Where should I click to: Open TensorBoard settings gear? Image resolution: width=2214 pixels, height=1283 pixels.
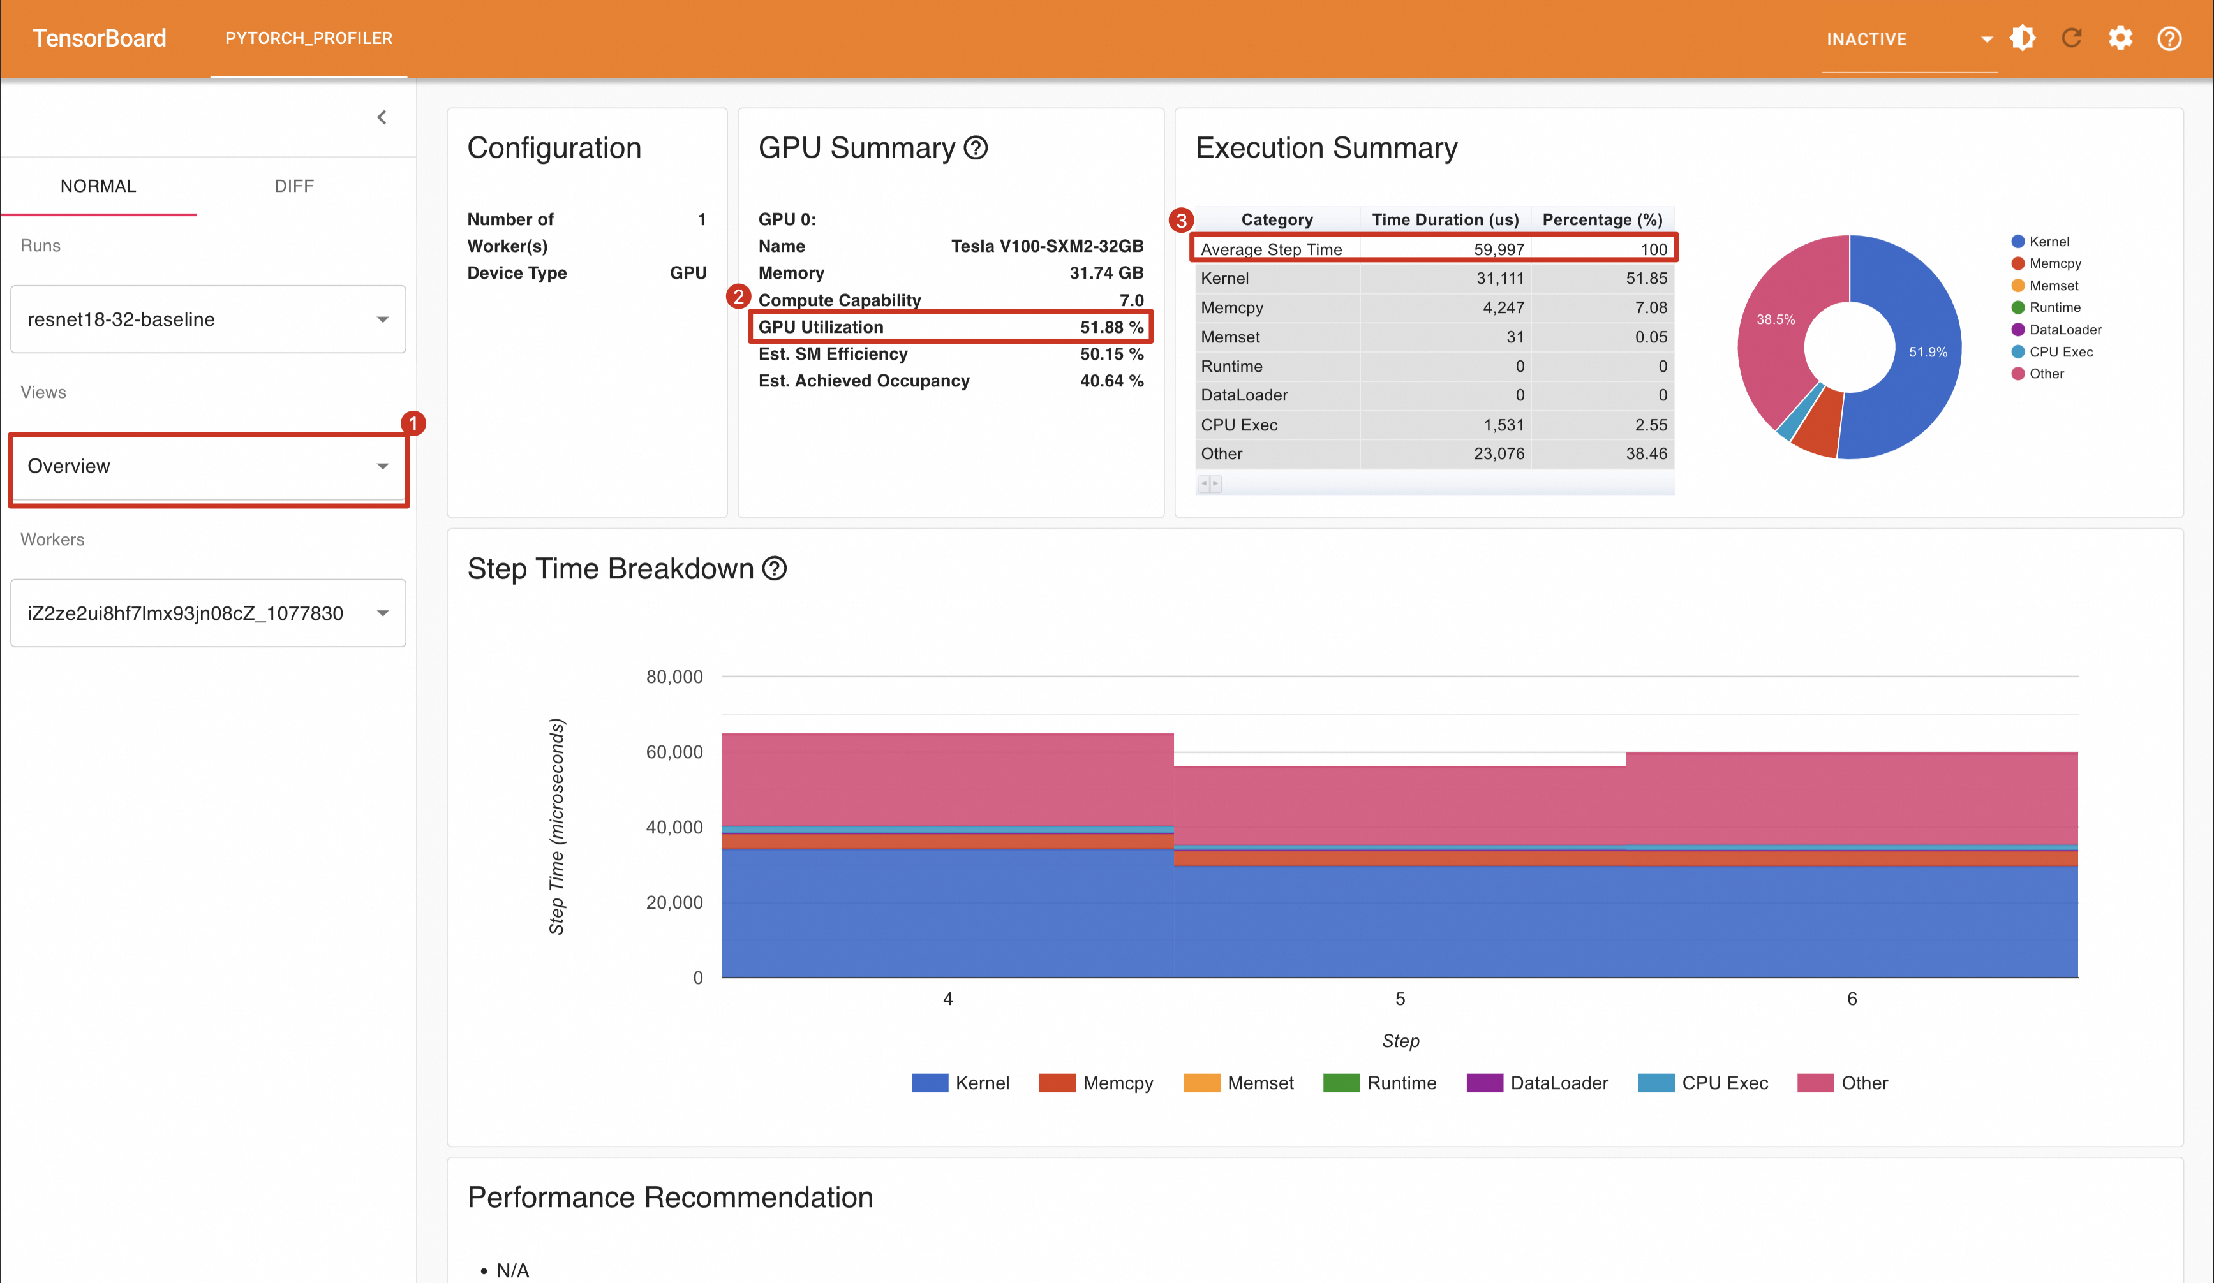click(x=2120, y=39)
